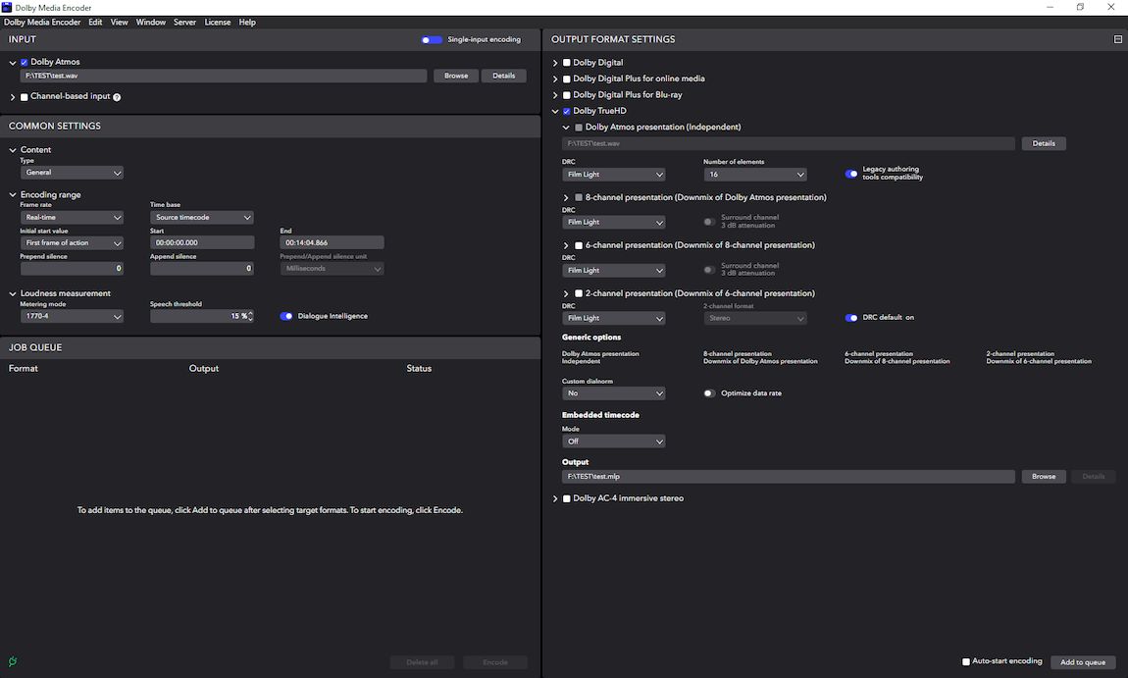Image resolution: width=1128 pixels, height=678 pixels.
Task: Expand the Dolby Digital Plus for Blu-ray section
Action: pyautogui.click(x=554, y=94)
